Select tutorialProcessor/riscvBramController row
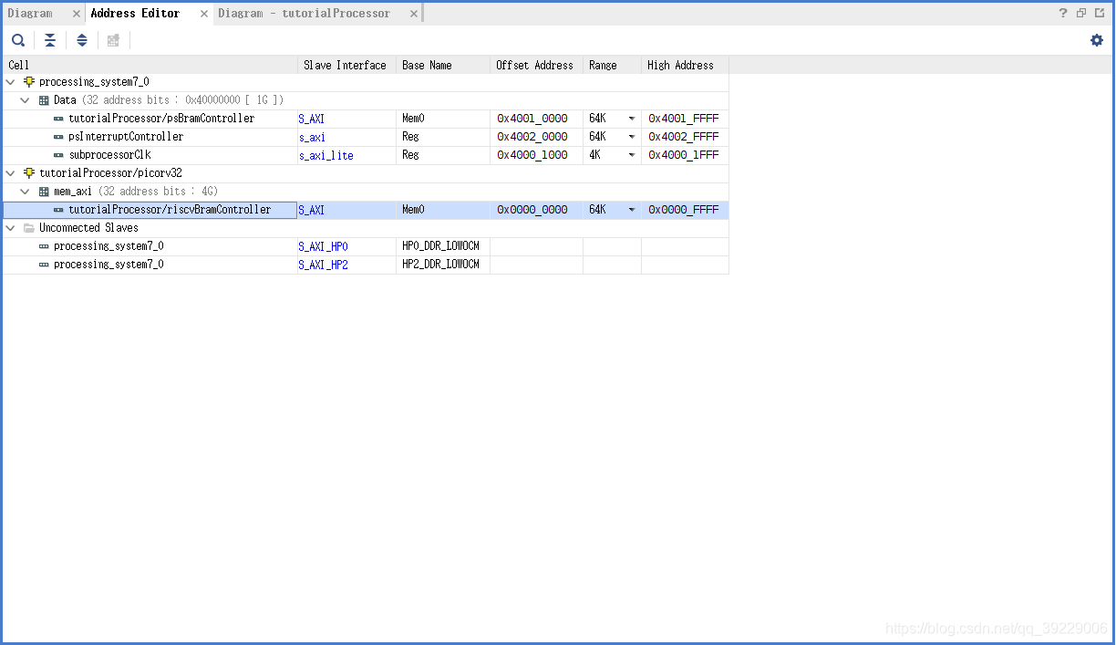The width and height of the screenshot is (1116, 645). [x=366, y=210]
